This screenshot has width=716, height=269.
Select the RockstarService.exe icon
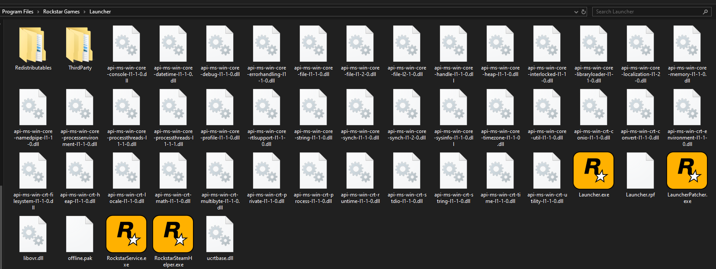click(x=126, y=234)
